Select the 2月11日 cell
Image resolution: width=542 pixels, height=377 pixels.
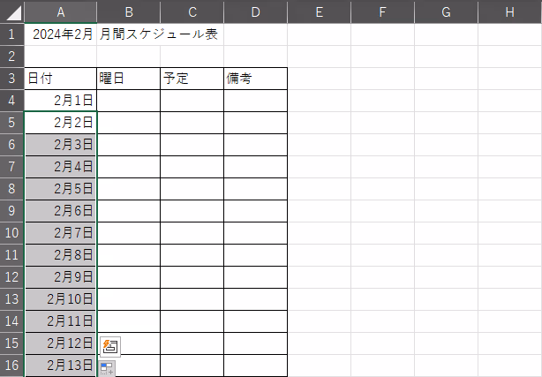coord(61,321)
